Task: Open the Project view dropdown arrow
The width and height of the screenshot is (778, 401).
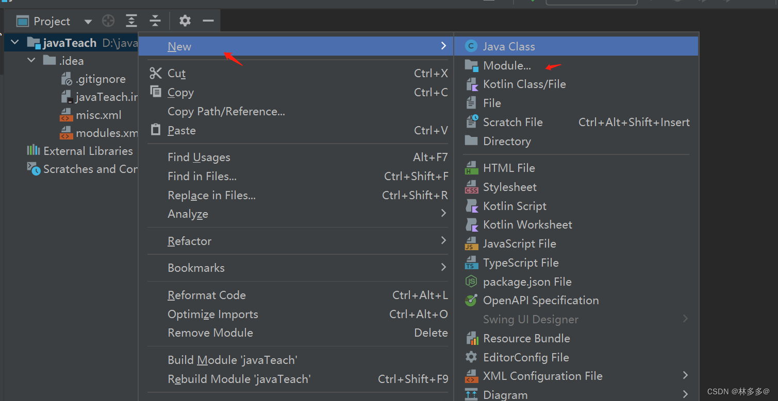Action: (88, 21)
